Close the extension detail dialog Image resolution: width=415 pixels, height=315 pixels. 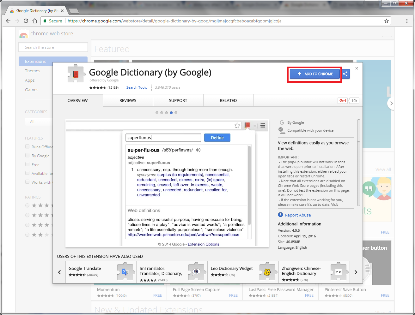[x=357, y=68]
